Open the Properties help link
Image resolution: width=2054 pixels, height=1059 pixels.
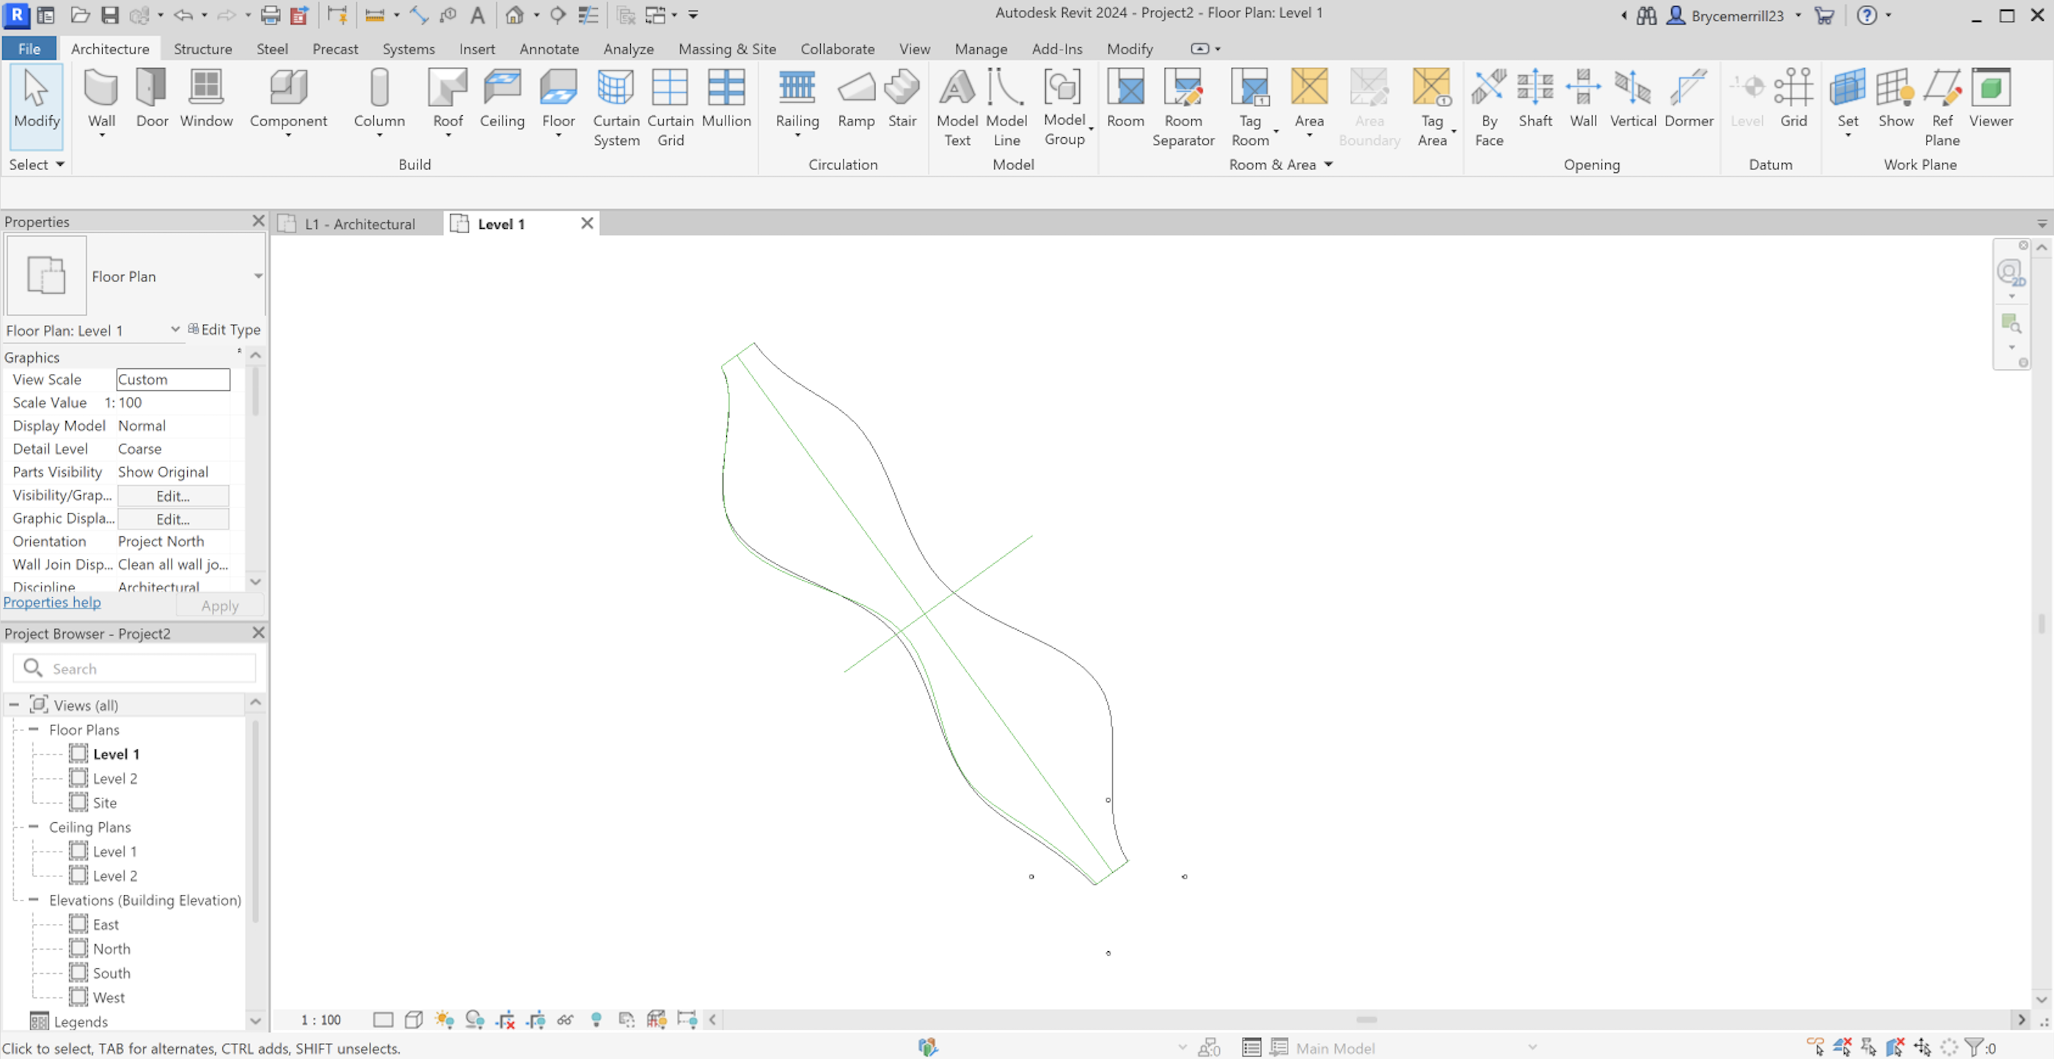[x=51, y=602]
